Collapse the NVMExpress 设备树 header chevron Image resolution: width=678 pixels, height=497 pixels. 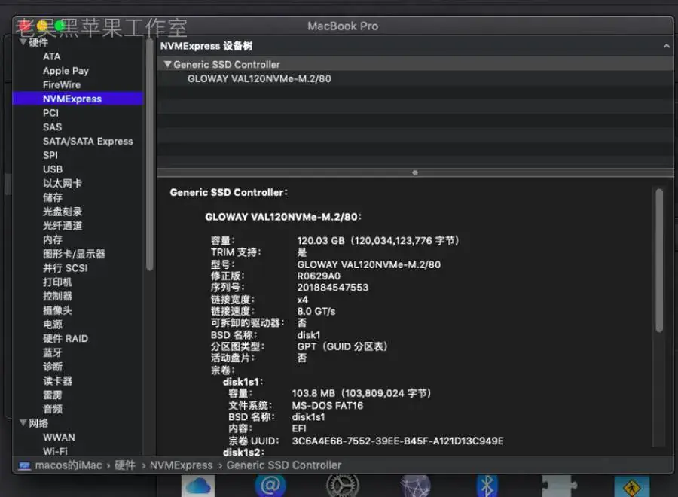667,46
